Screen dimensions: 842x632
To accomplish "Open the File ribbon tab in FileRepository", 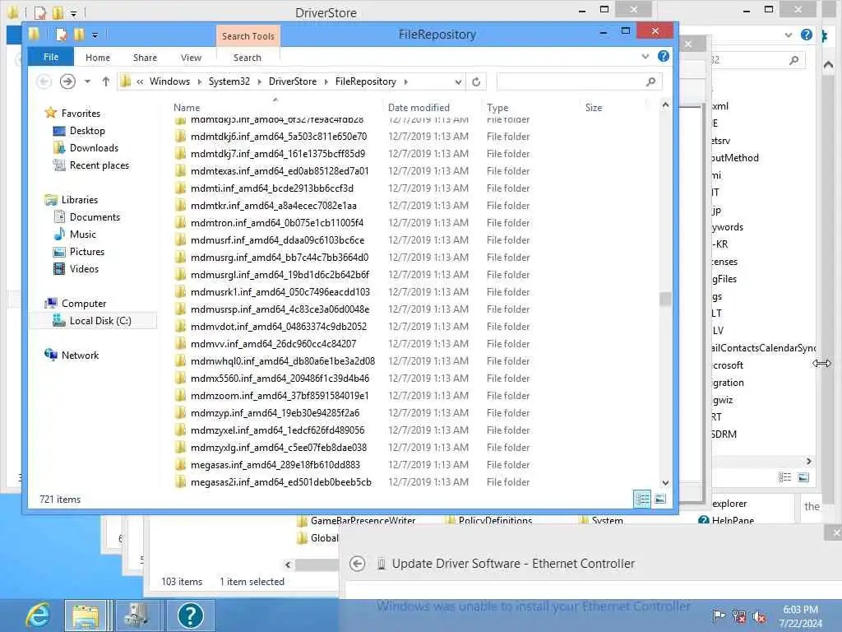I will click(x=50, y=57).
